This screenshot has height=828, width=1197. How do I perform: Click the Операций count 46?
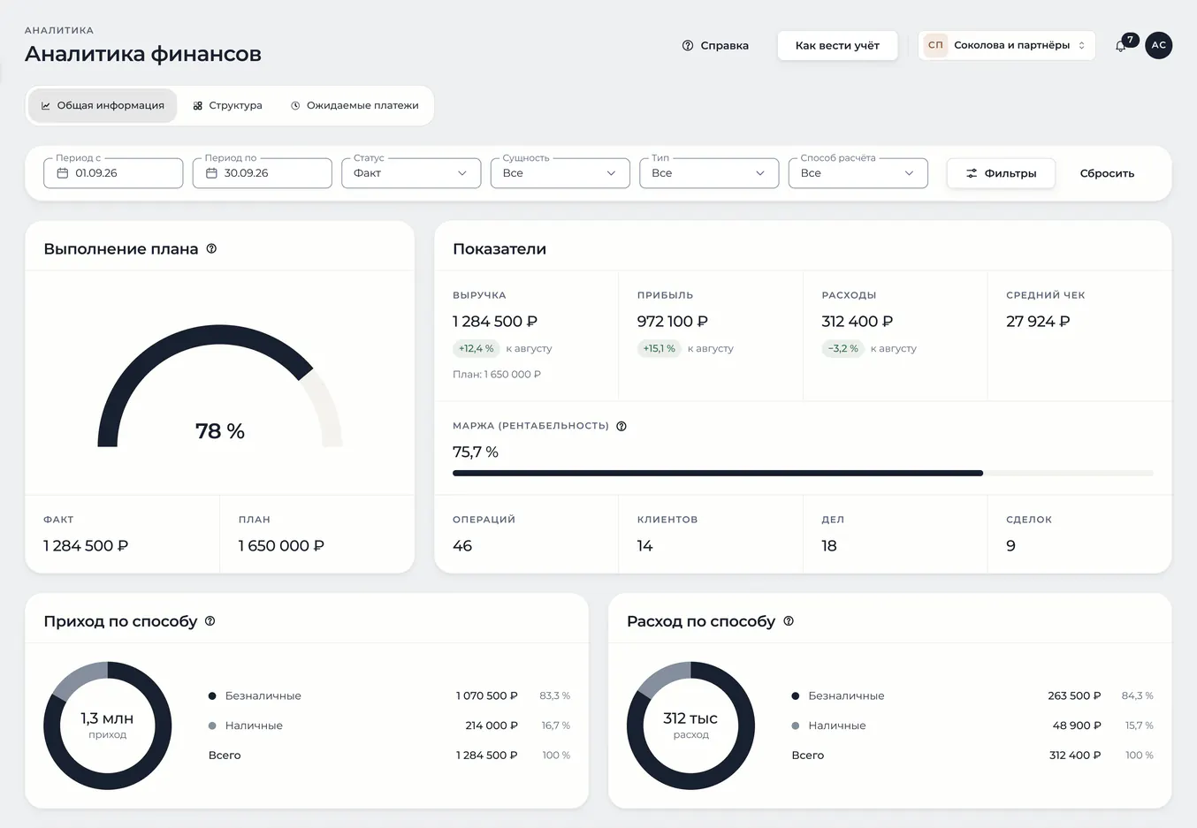pos(462,546)
